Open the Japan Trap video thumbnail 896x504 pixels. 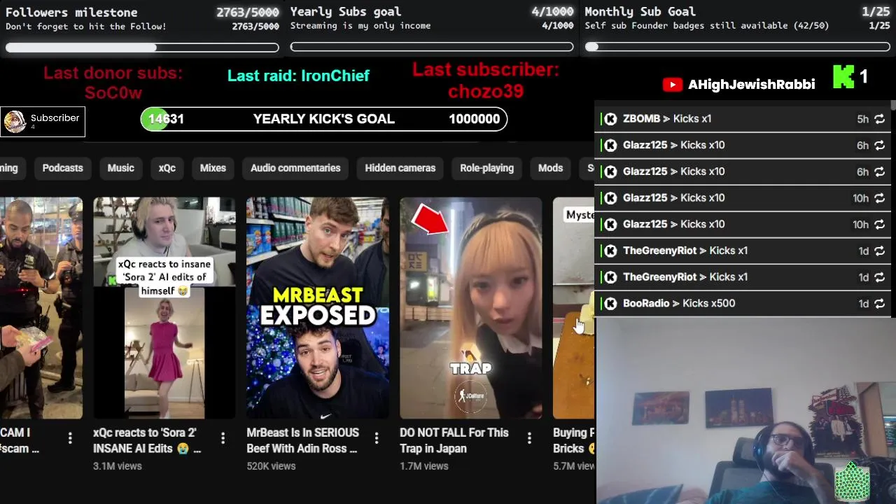tap(470, 308)
